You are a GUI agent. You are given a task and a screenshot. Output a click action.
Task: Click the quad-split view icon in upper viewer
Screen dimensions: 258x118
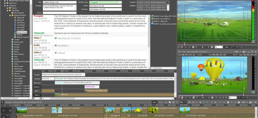click(182, 47)
